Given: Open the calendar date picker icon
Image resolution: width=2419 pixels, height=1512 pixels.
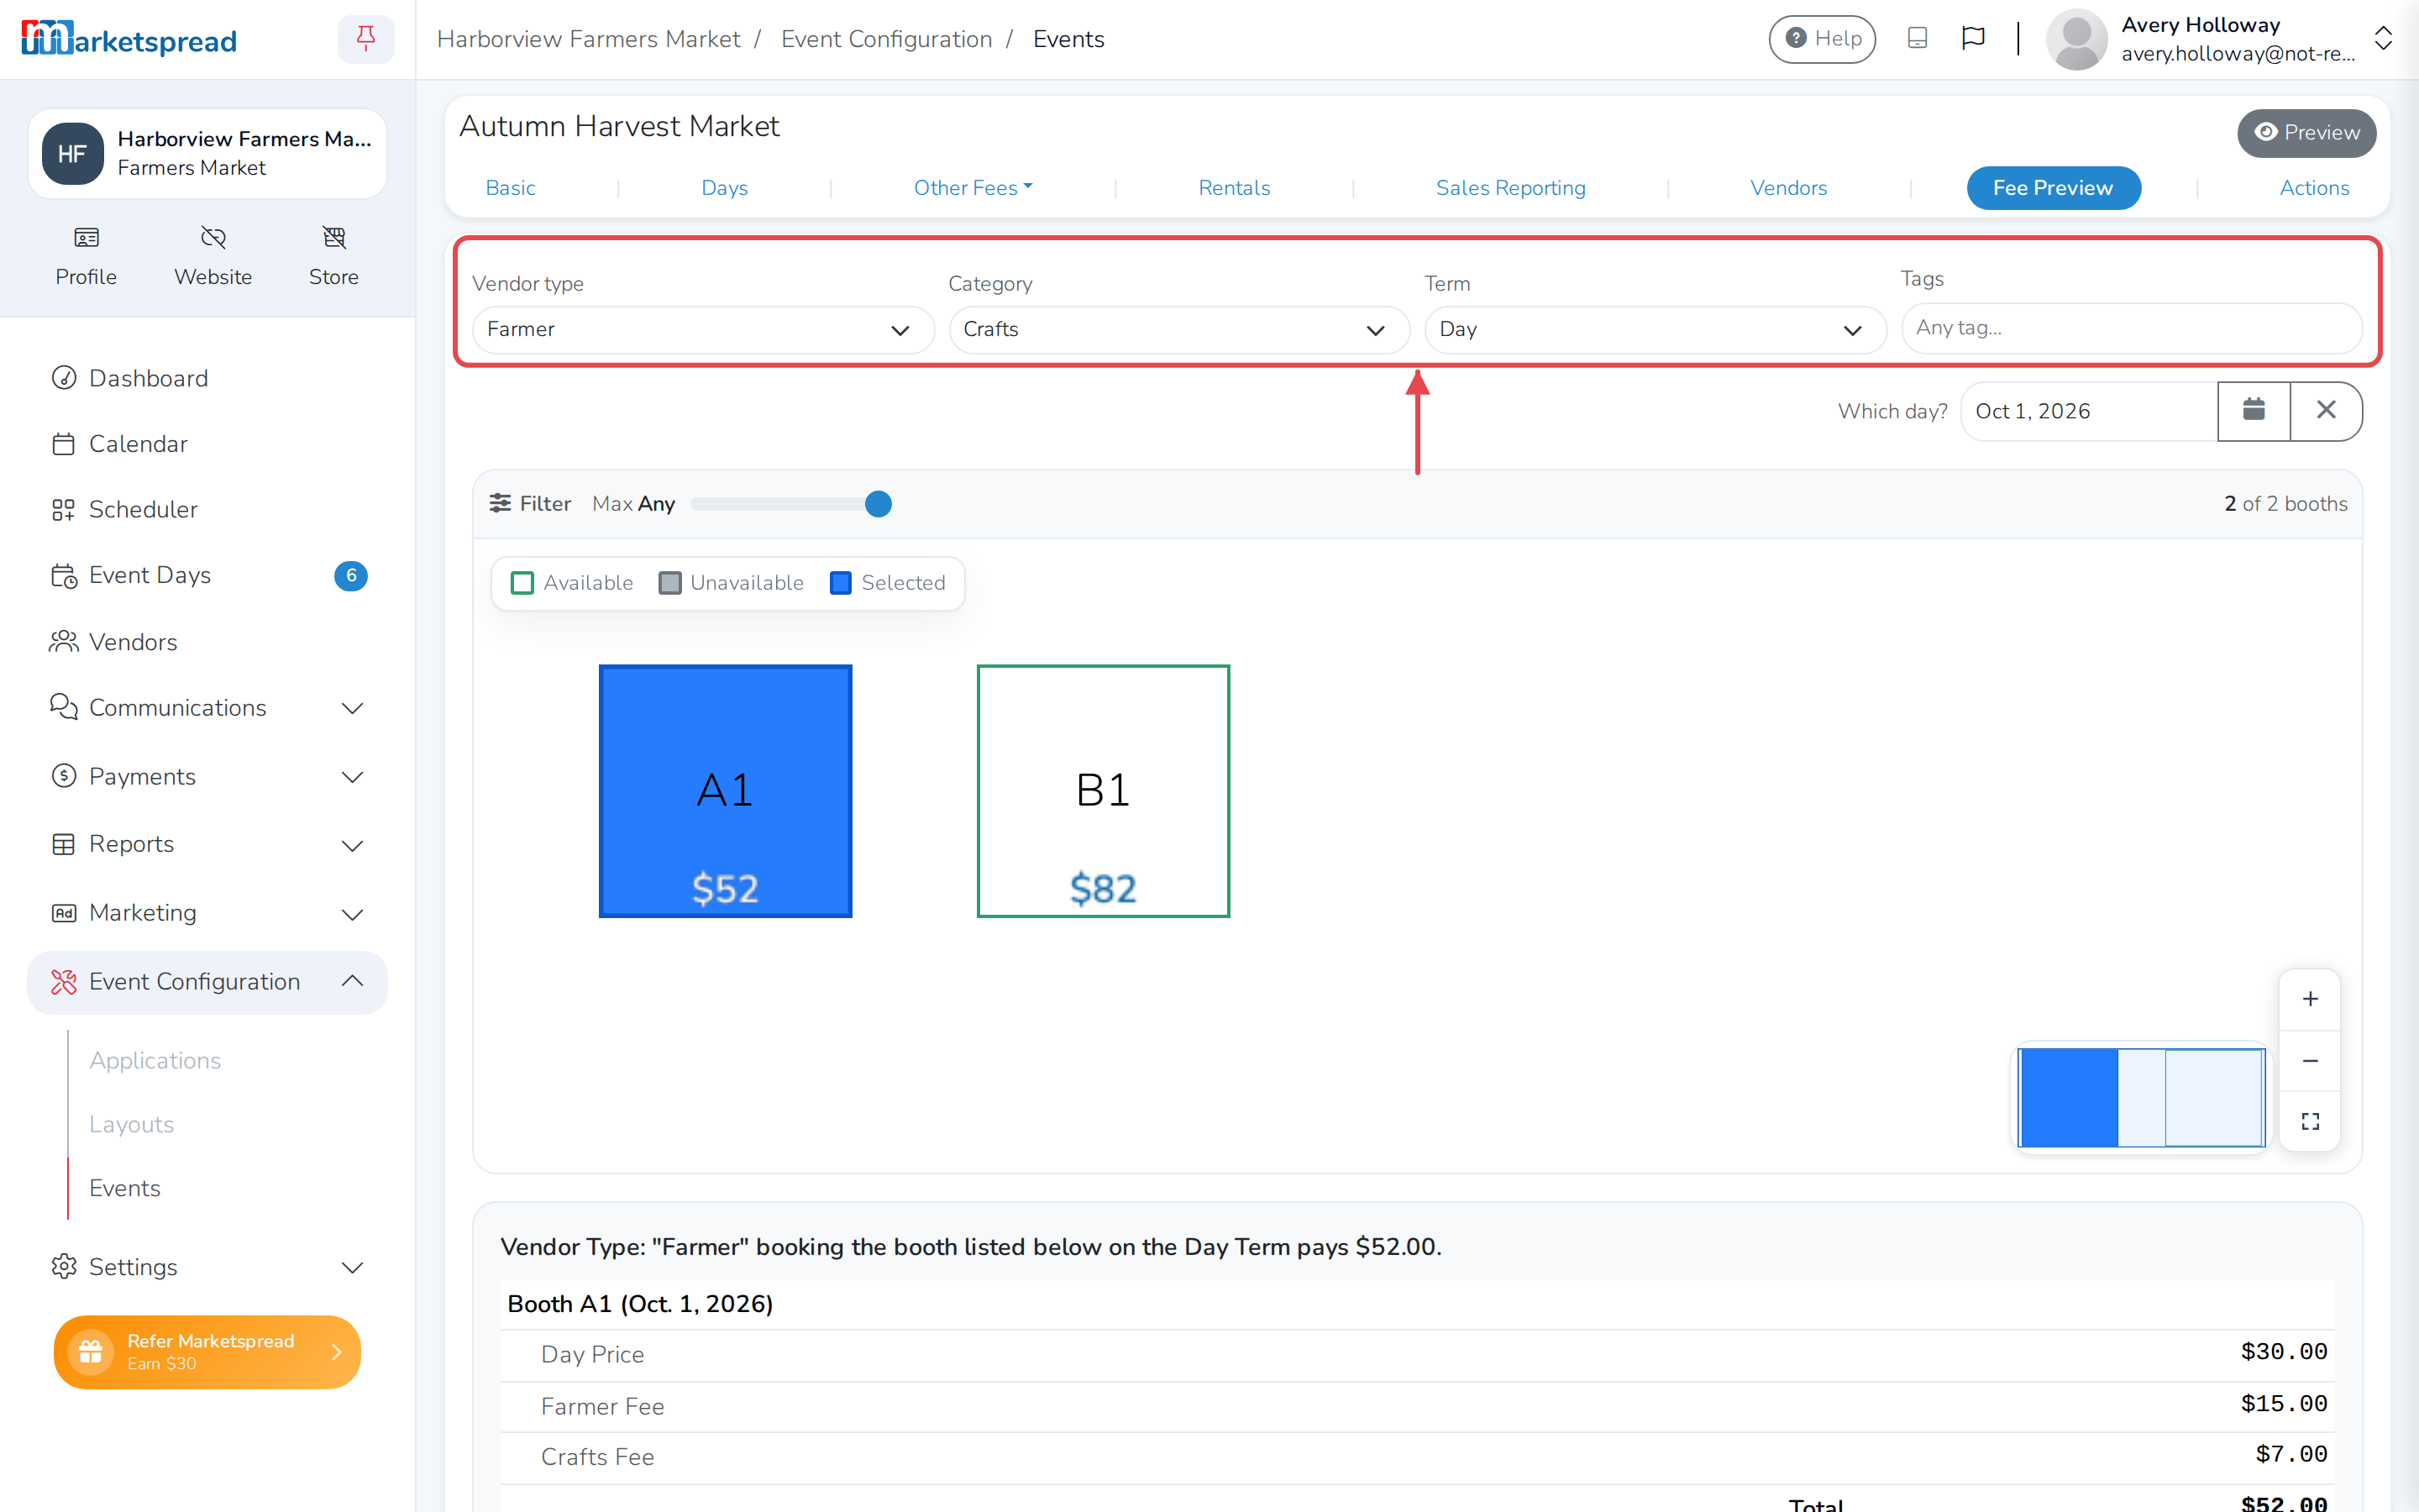Looking at the screenshot, I should [2253, 411].
